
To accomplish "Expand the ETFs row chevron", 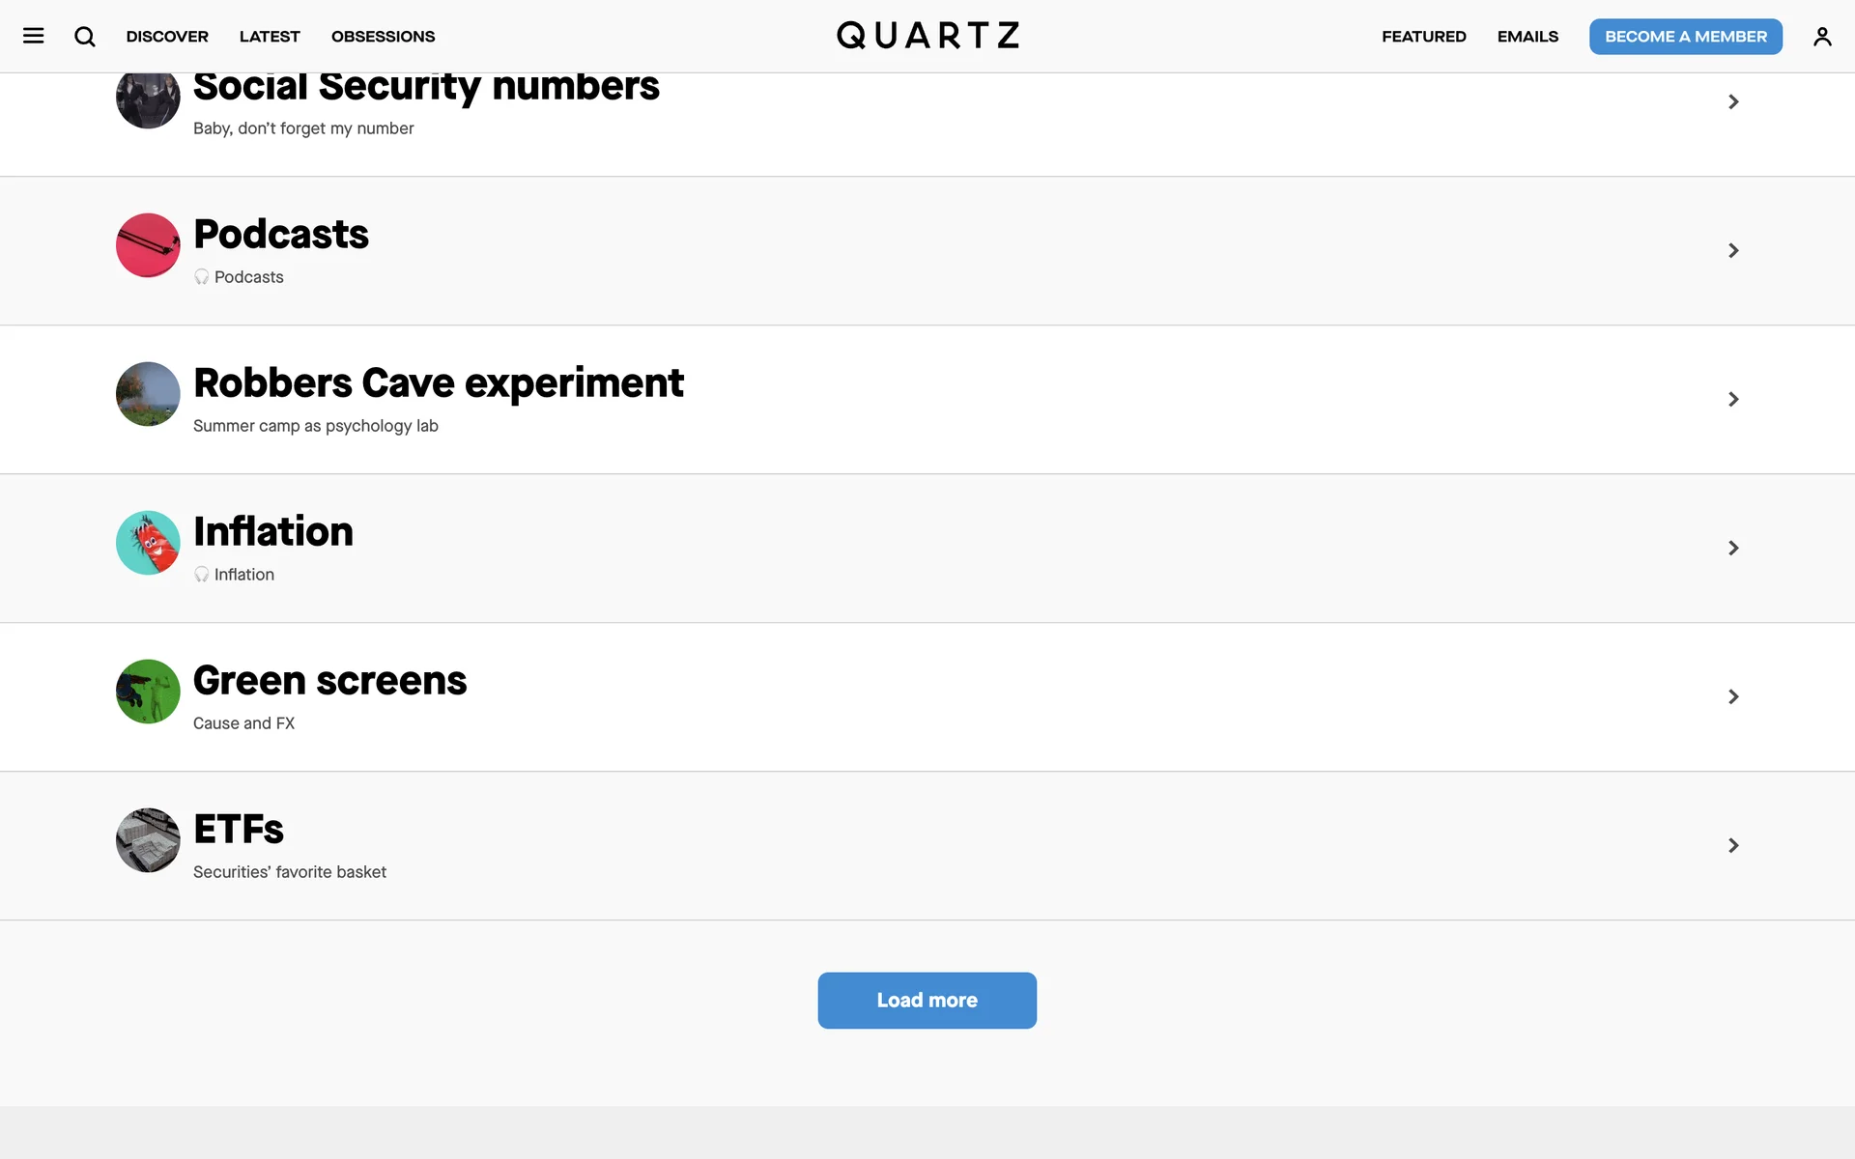I will click(x=1733, y=846).
